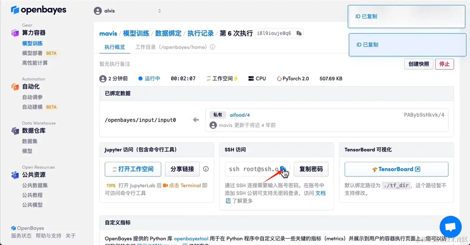Open 自动建模 in the sidebar

click(32, 107)
